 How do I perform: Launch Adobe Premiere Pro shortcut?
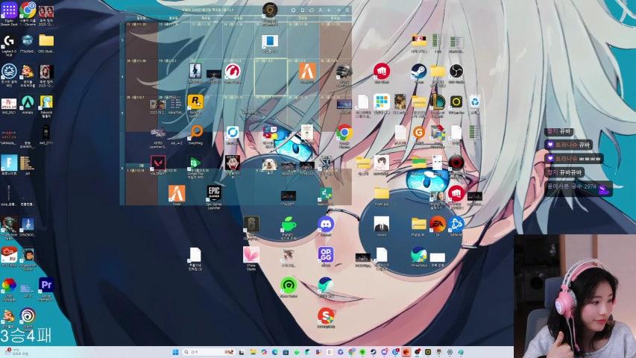46,285
